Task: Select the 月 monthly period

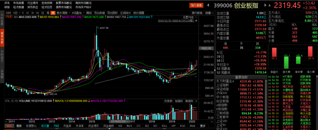Action: pyautogui.click(x=53, y=13)
